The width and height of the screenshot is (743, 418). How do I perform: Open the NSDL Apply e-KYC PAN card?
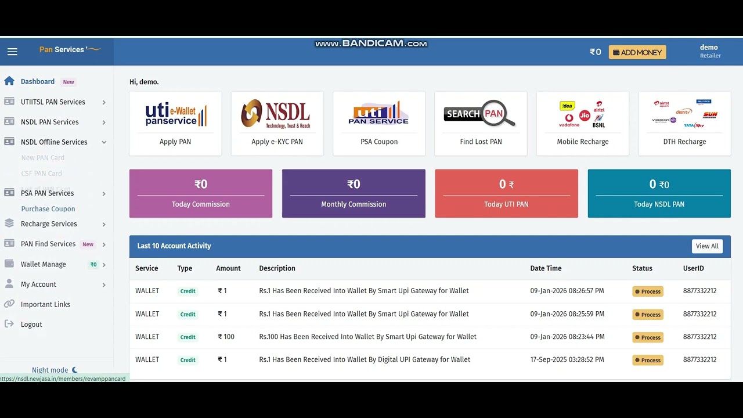tap(277, 124)
